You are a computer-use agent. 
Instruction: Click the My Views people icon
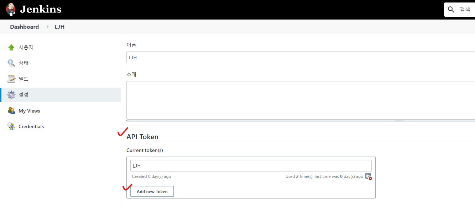point(11,111)
